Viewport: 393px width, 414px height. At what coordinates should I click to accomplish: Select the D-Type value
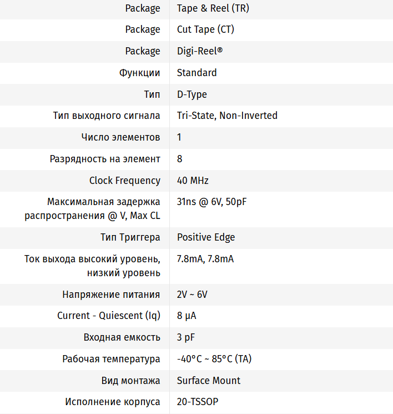pyautogui.click(x=192, y=94)
